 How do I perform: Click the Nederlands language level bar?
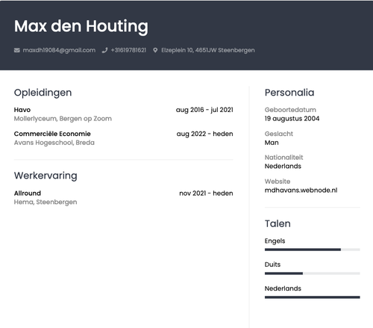click(313, 297)
